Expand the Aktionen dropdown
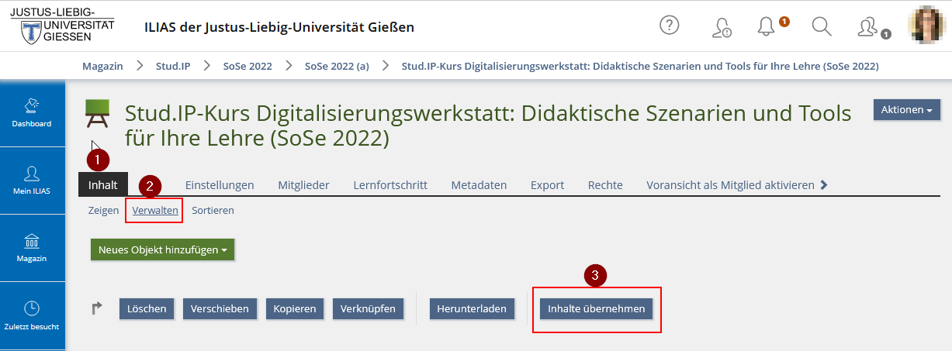This screenshot has height=351, width=952. [x=906, y=110]
